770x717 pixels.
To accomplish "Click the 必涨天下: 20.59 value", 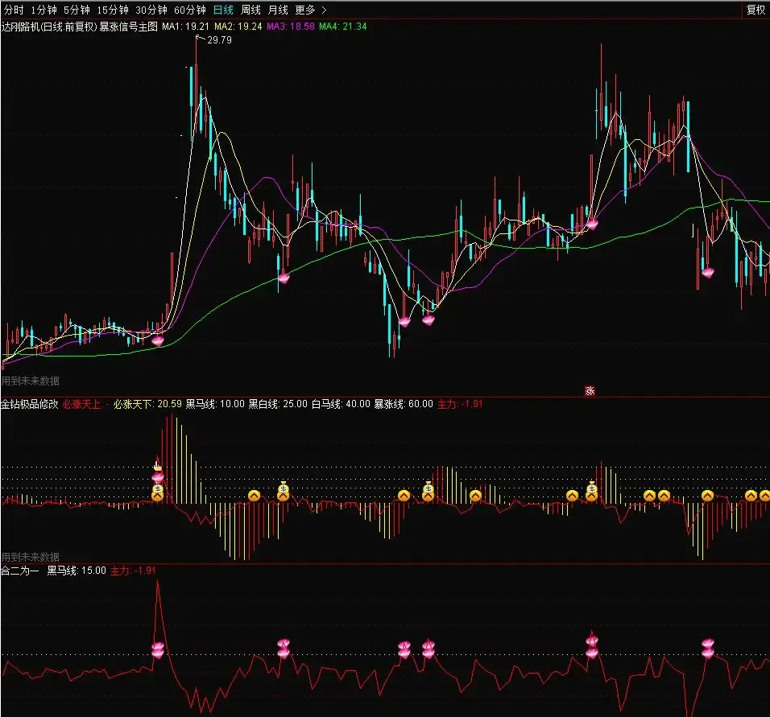I will coord(147,404).
